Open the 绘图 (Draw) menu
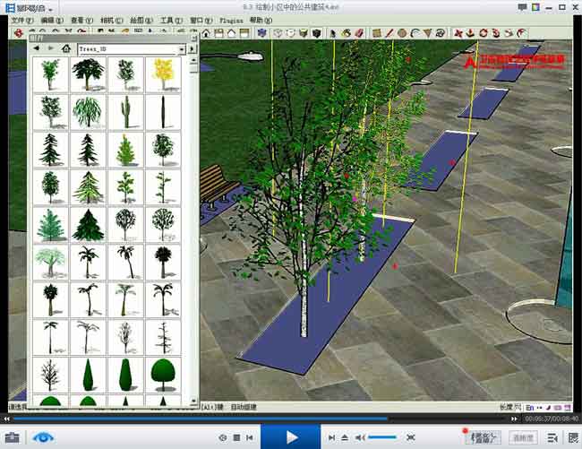The width and height of the screenshot is (582, 449). pos(141,21)
